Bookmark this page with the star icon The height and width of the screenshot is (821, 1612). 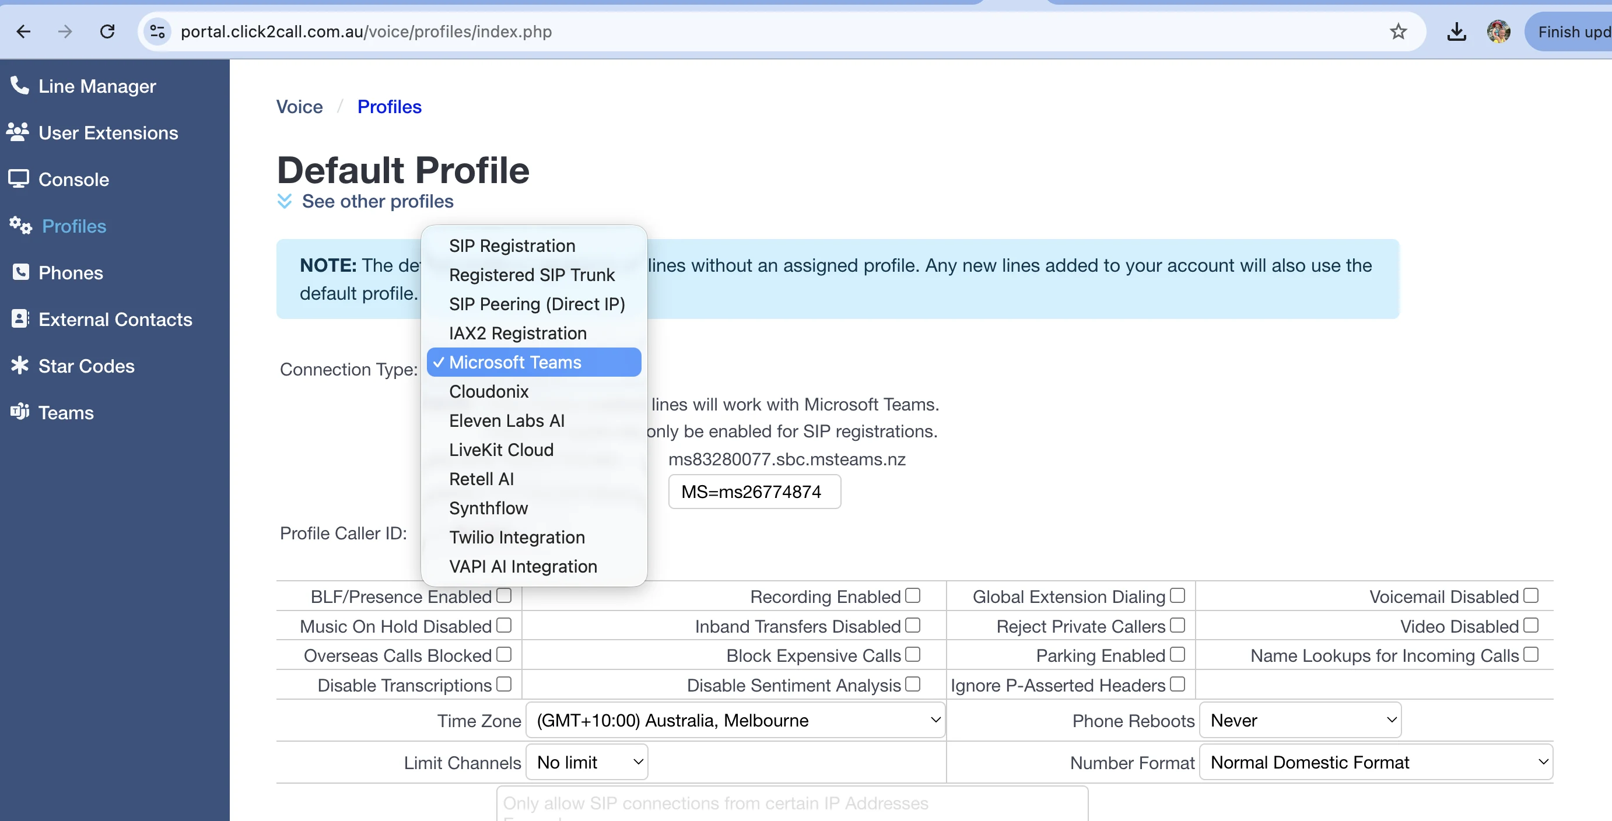click(x=1398, y=32)
